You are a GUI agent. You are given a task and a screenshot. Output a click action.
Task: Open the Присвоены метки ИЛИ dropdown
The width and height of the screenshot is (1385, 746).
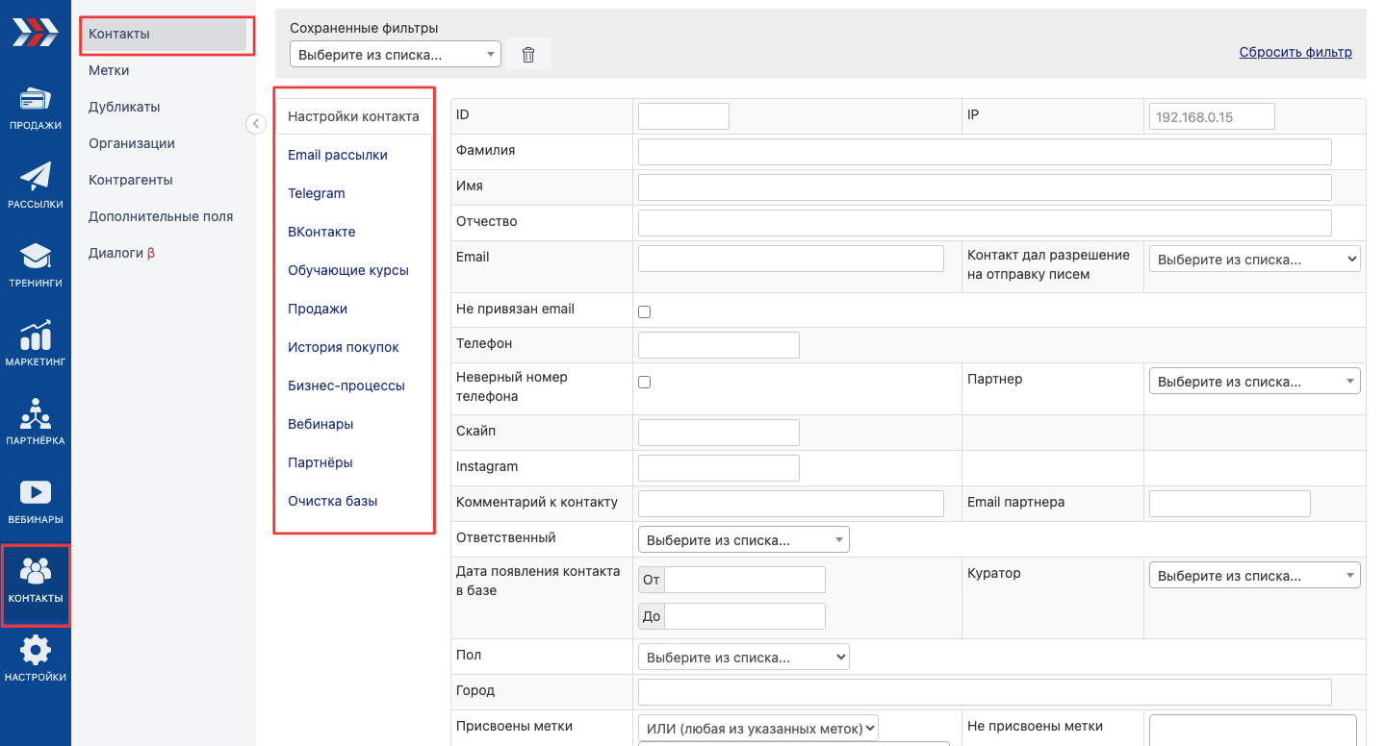[758, 729]
